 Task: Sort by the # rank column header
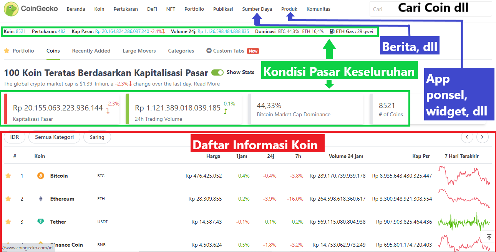tap(15, 156)
